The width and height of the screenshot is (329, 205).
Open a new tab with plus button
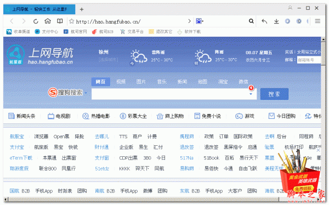(x=82, y=9)
